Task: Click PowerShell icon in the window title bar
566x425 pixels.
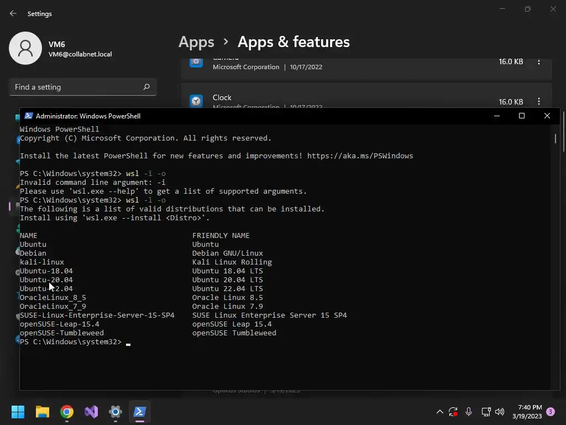Action: click(x=29, y=116)
